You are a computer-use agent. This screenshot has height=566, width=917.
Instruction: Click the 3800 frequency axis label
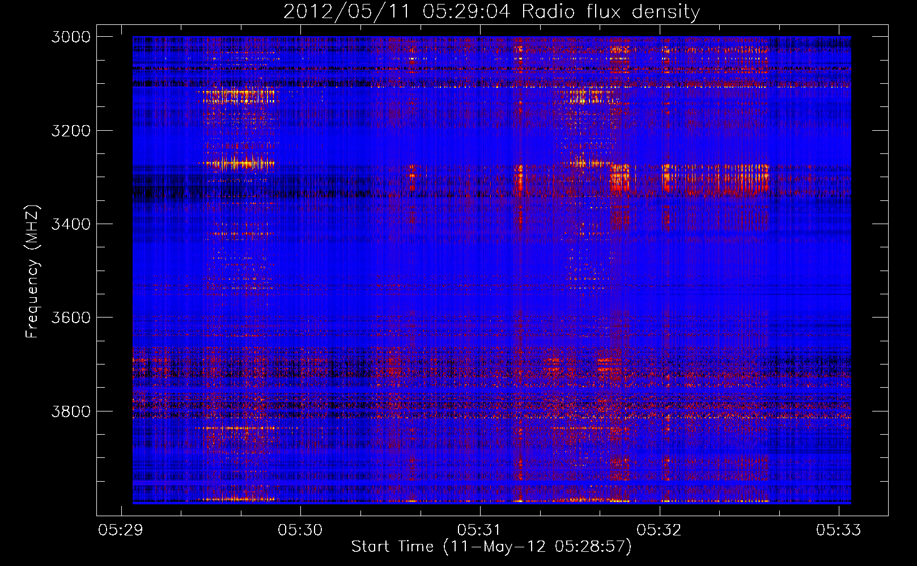[x=71, y=411]
